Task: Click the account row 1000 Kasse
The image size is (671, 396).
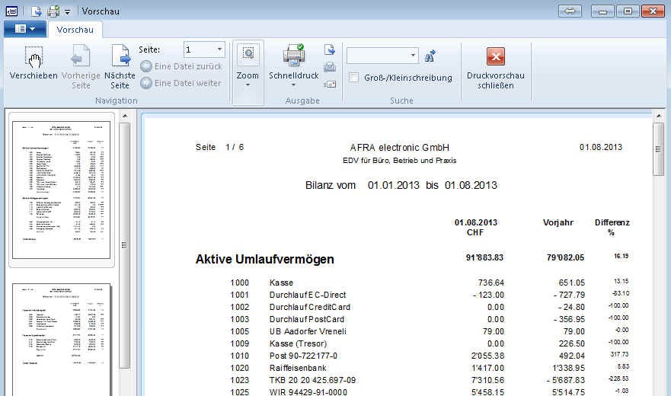Action: click(x=430, y=283)
